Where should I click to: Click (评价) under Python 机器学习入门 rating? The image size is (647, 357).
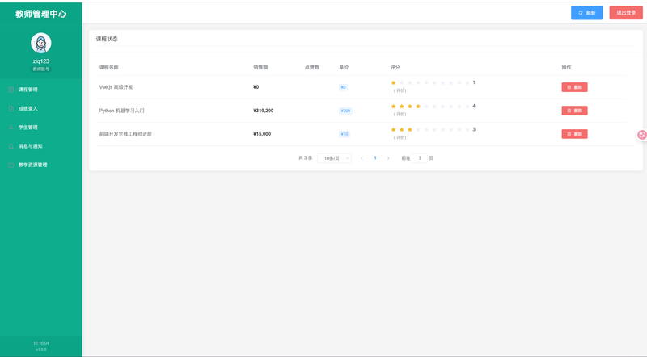[400, 114]
